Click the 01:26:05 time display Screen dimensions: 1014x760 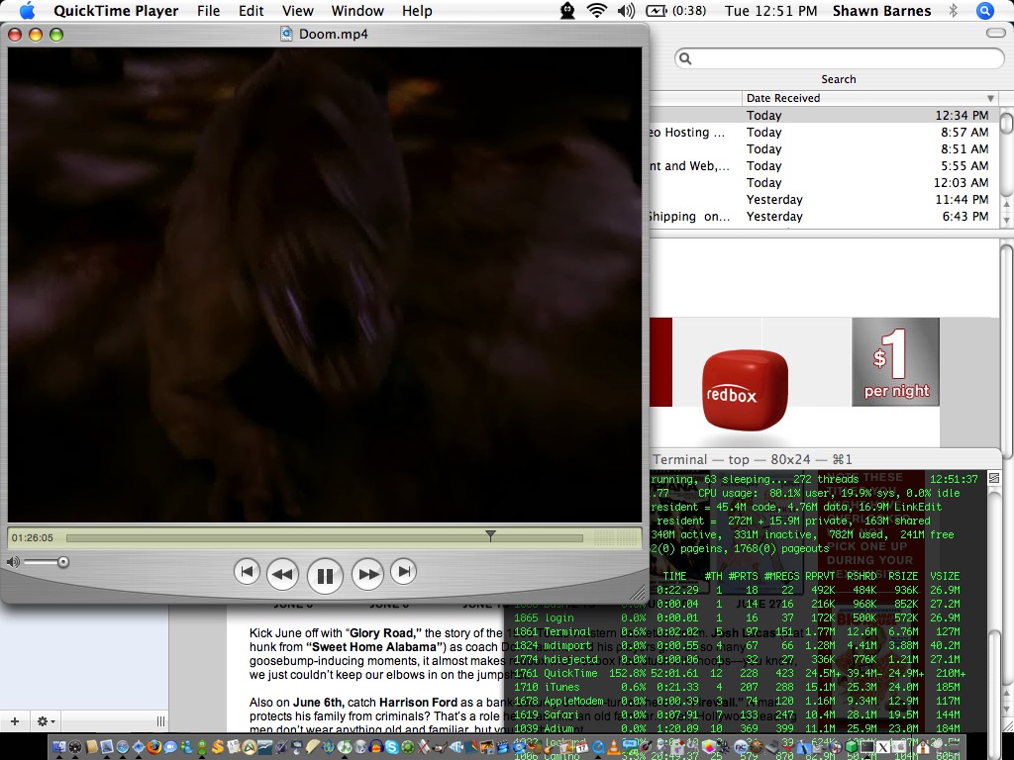(33, 537)
